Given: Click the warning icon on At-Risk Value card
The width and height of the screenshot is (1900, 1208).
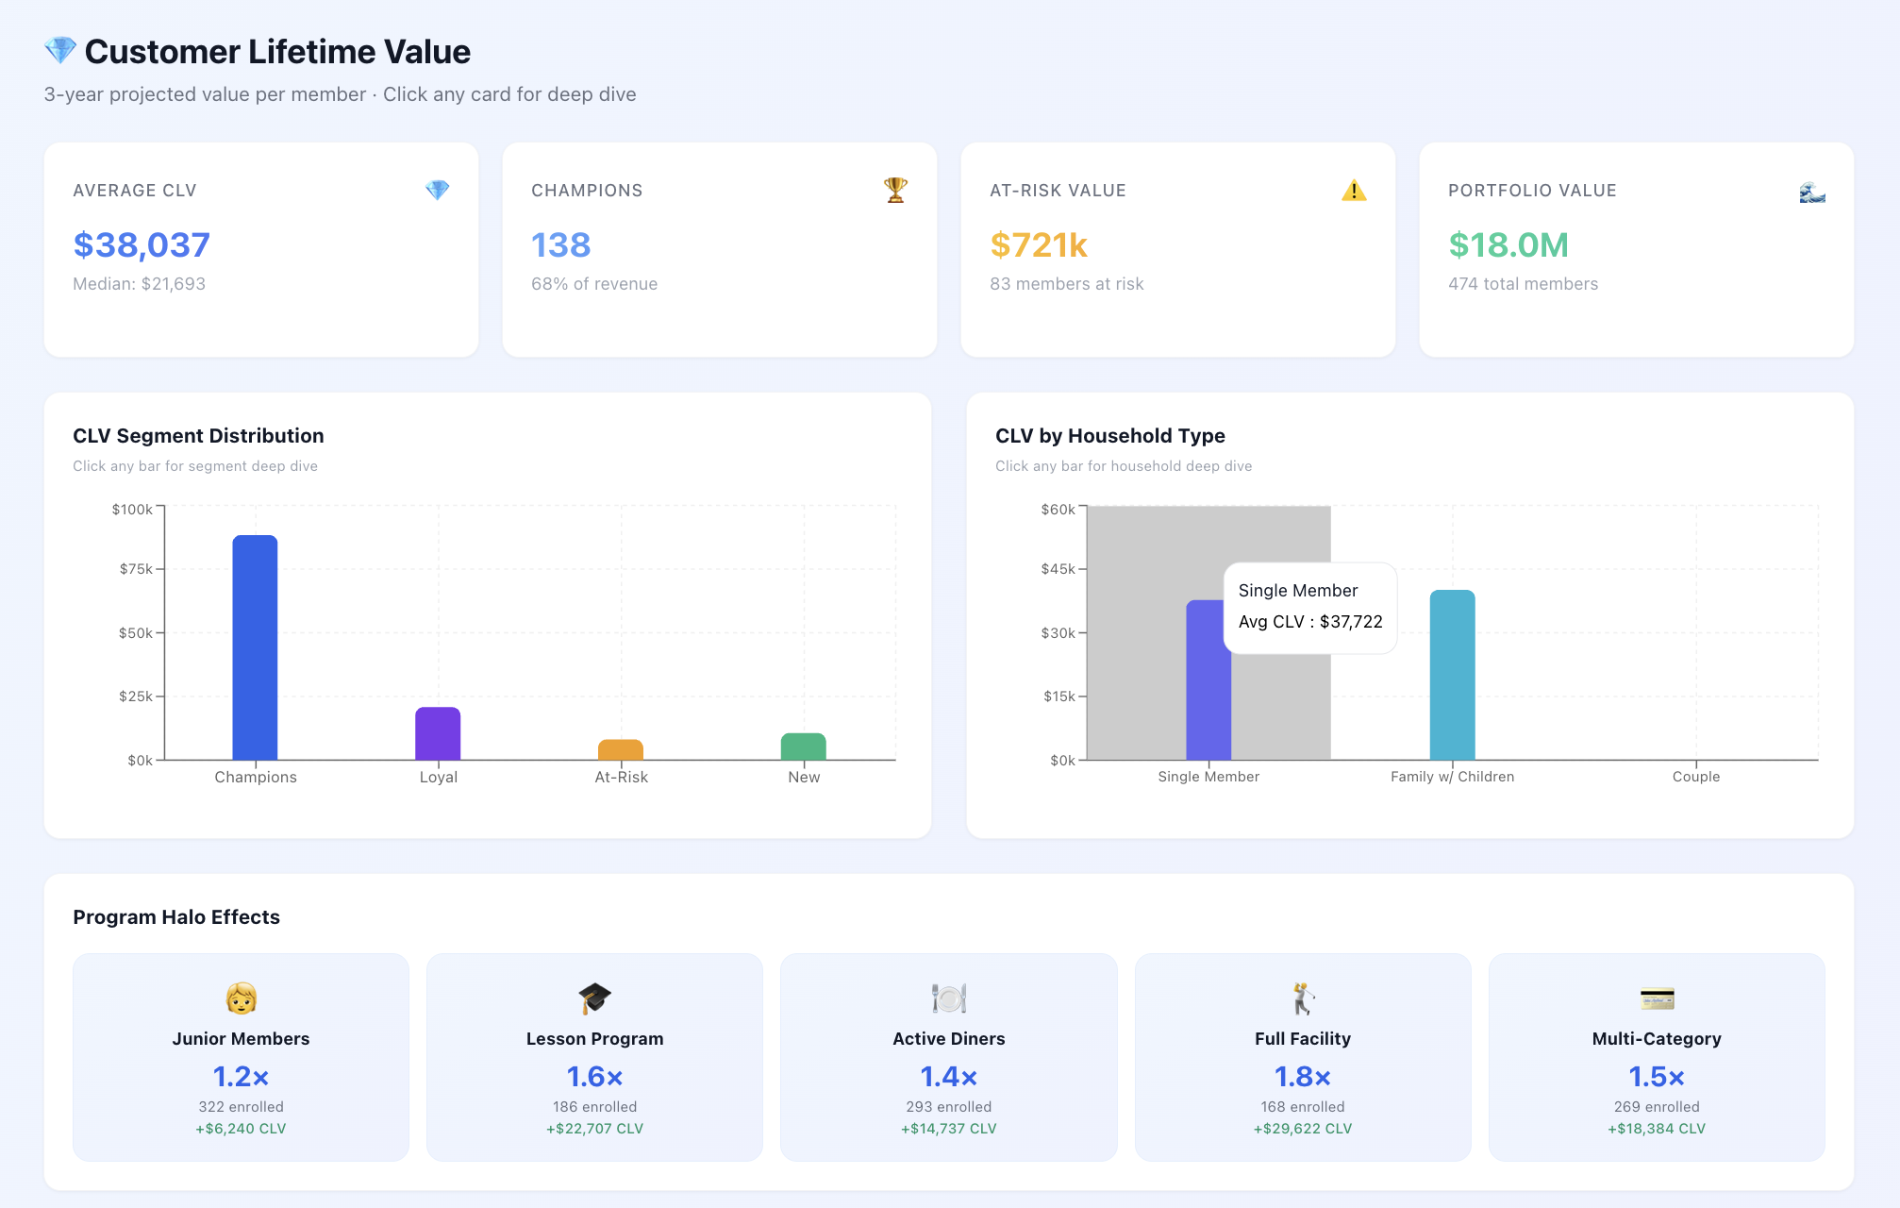Looking at the screenshot, I should pos(1353,190).
